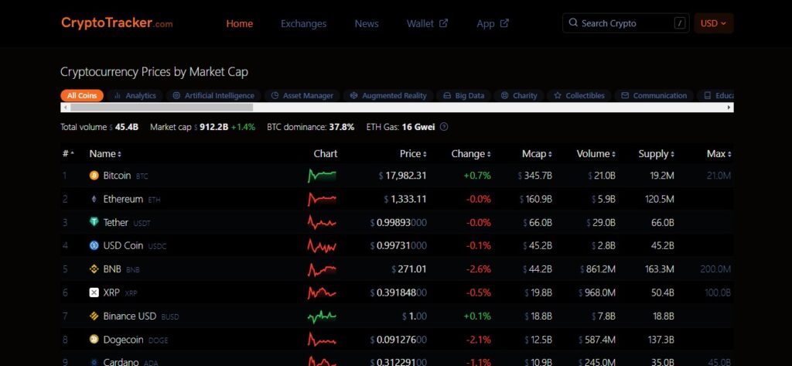
Task: Click Bitcoin price $17,982.31
Action: 402,176
